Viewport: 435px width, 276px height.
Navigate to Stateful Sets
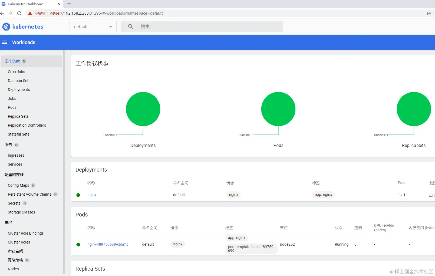[18, 134]
